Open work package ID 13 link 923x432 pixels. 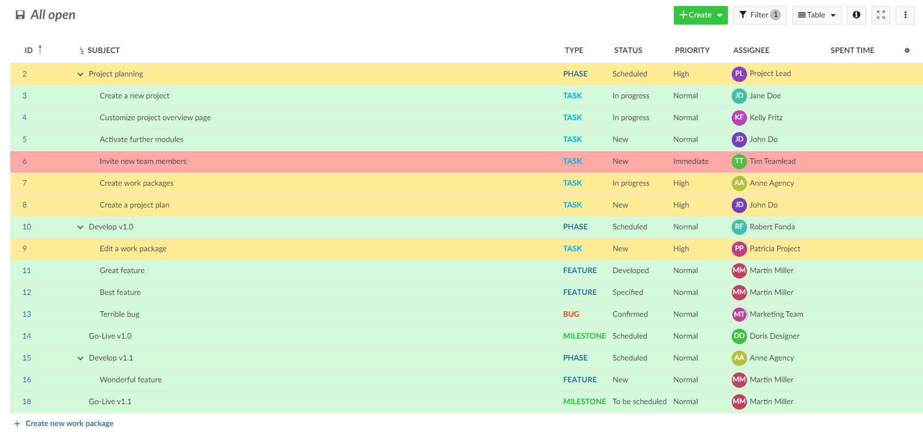pyautogui.click(x=27, y=314)
